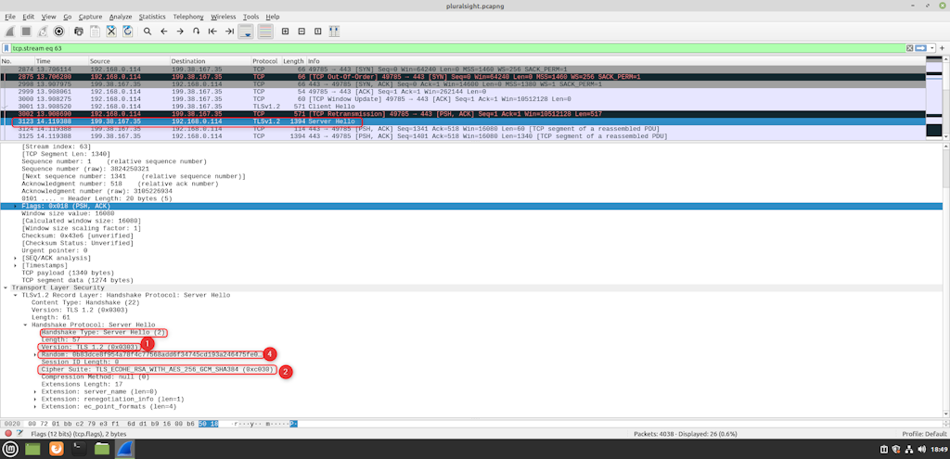
Task: Open the Statistics menu
Action: [152, 17]
